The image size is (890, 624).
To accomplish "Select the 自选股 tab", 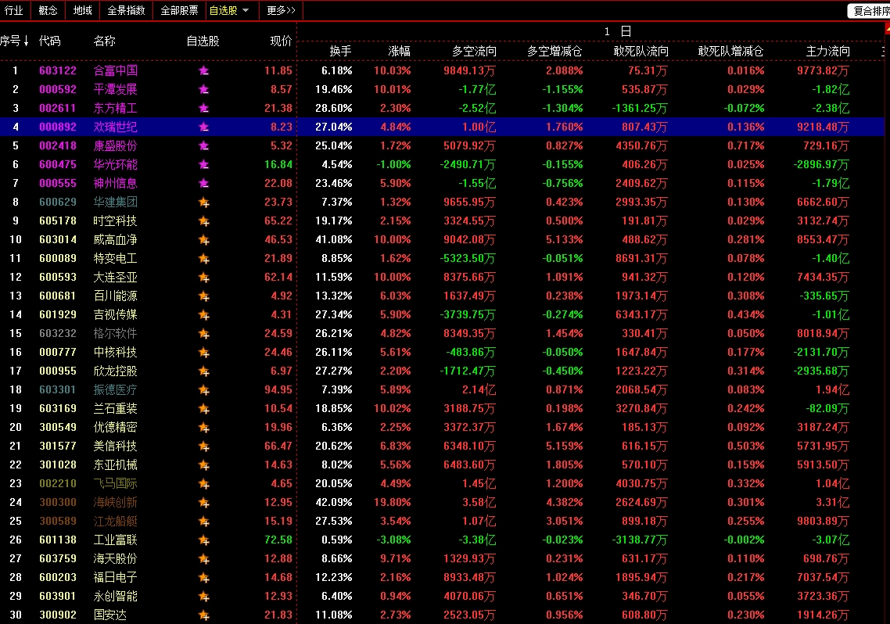I will (223, 10).
